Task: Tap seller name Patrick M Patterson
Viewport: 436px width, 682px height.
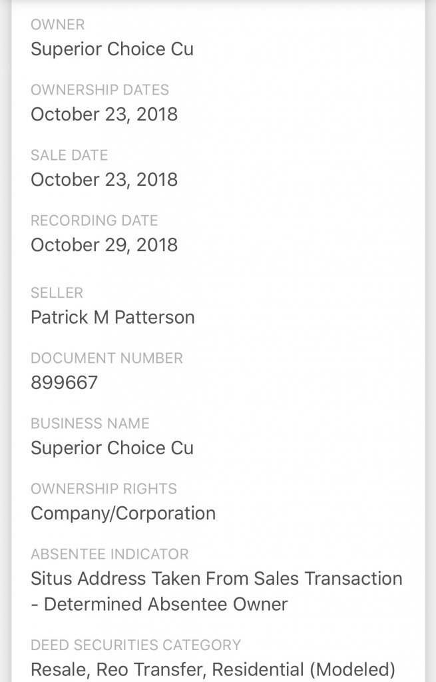Action: (x=112, y=318)
